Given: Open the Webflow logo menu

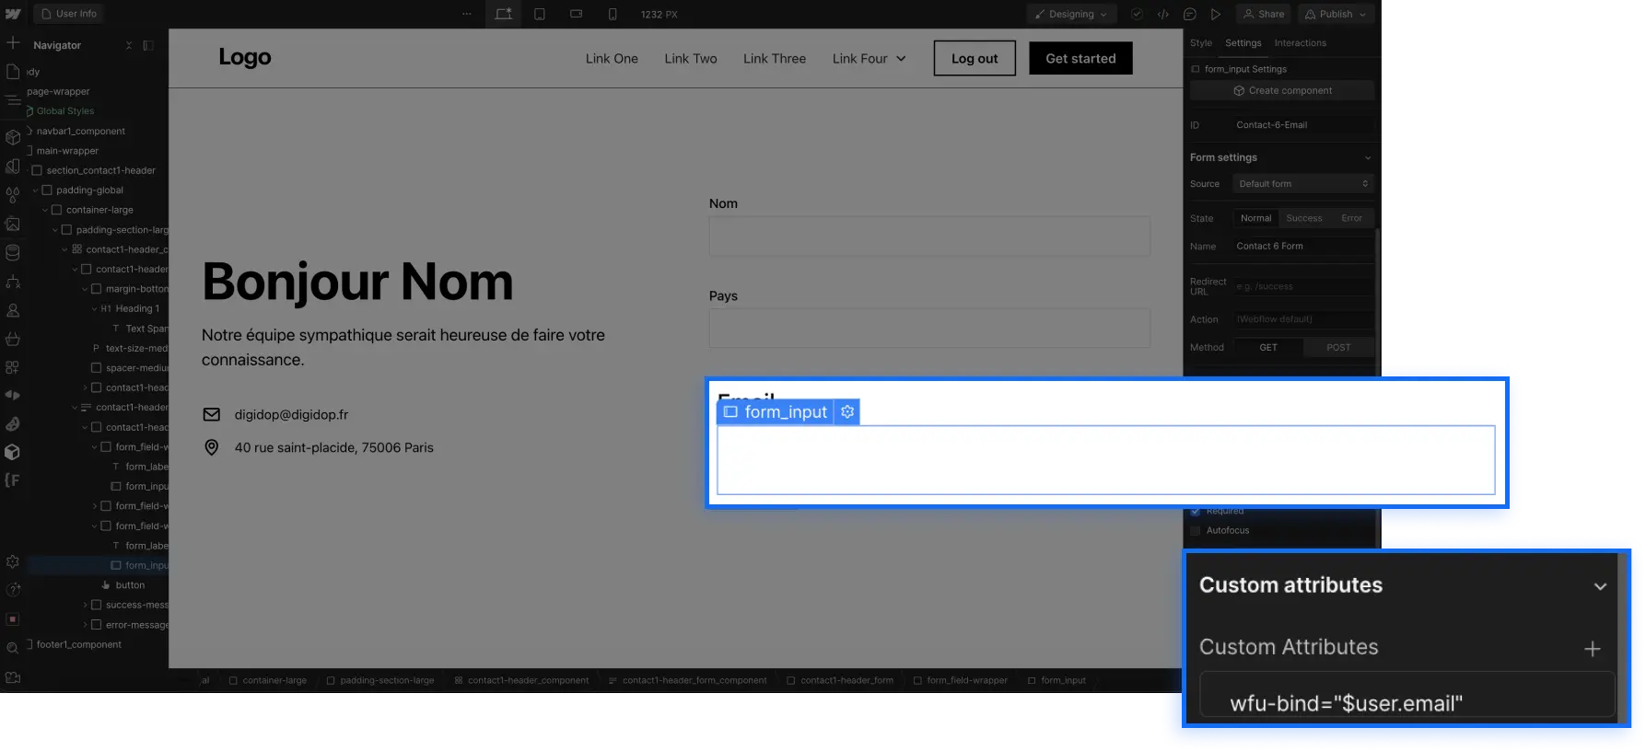Looking at the screenshot, I should (13, 14).
